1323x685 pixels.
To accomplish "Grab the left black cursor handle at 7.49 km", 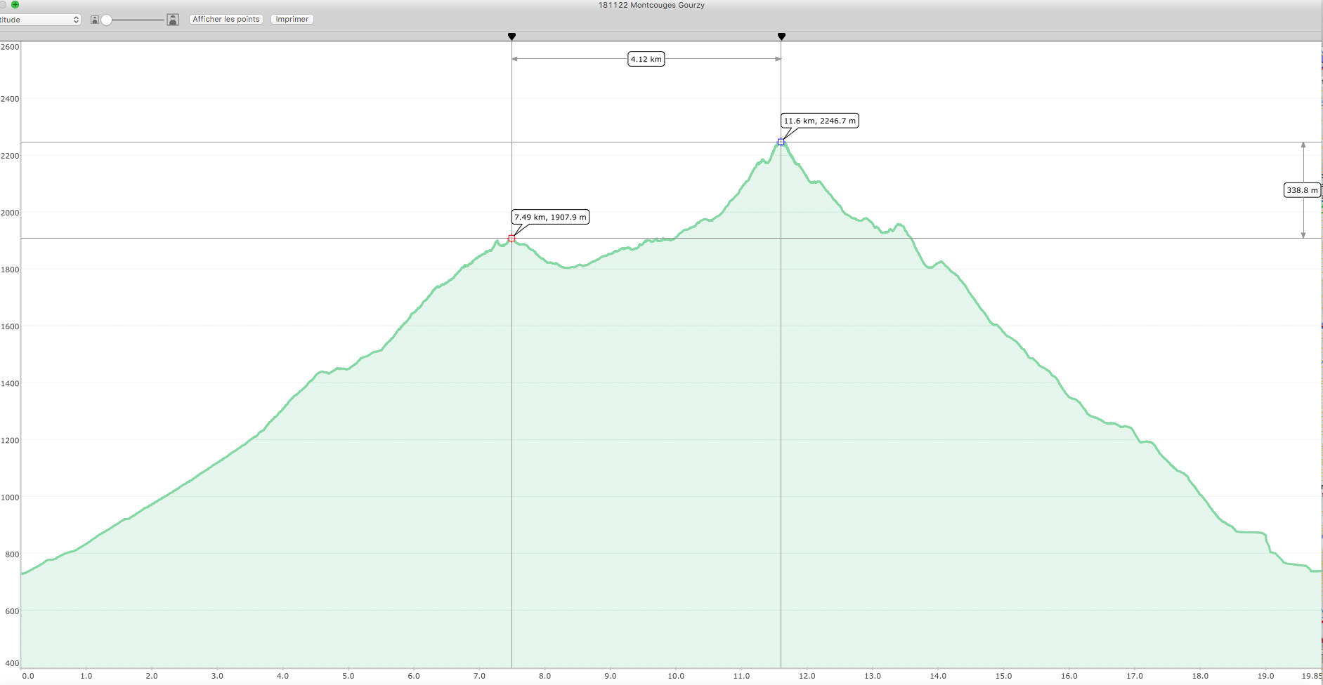I will click(511, 36).
